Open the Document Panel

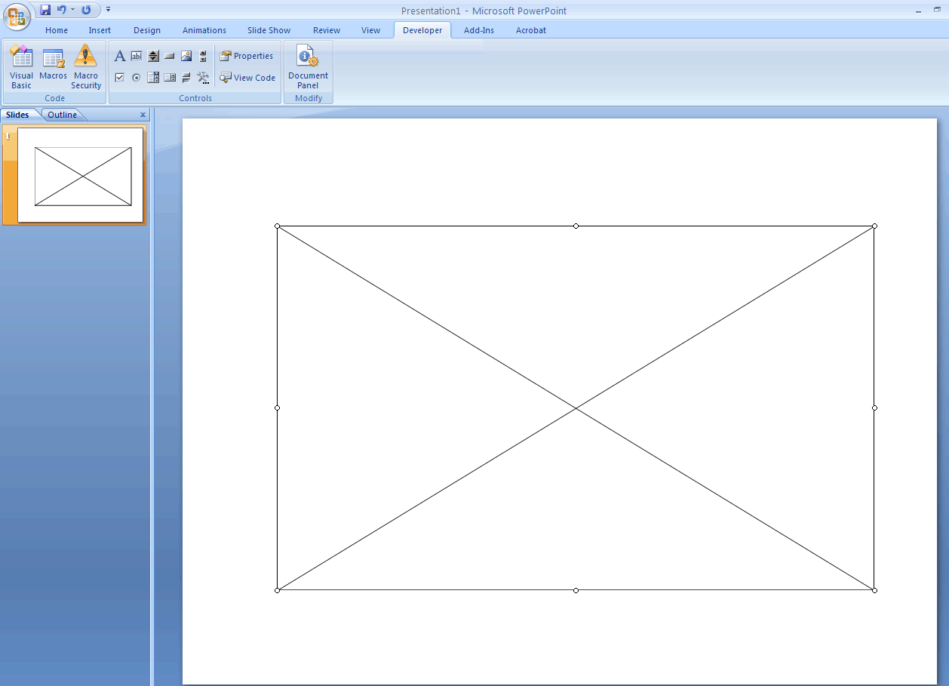pos(308,66)
